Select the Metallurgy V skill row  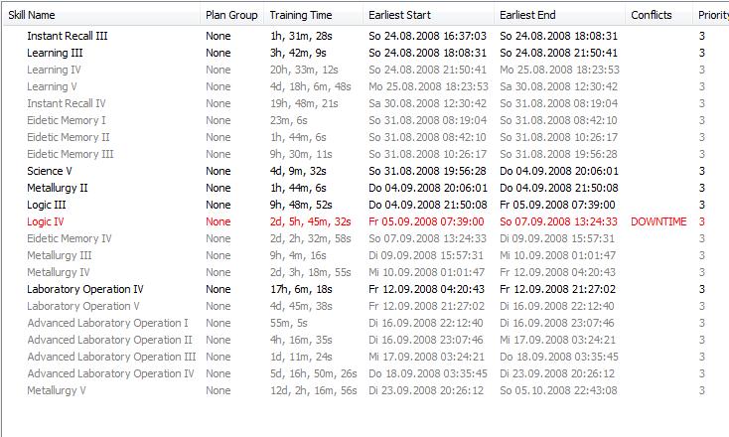[57, 390]
